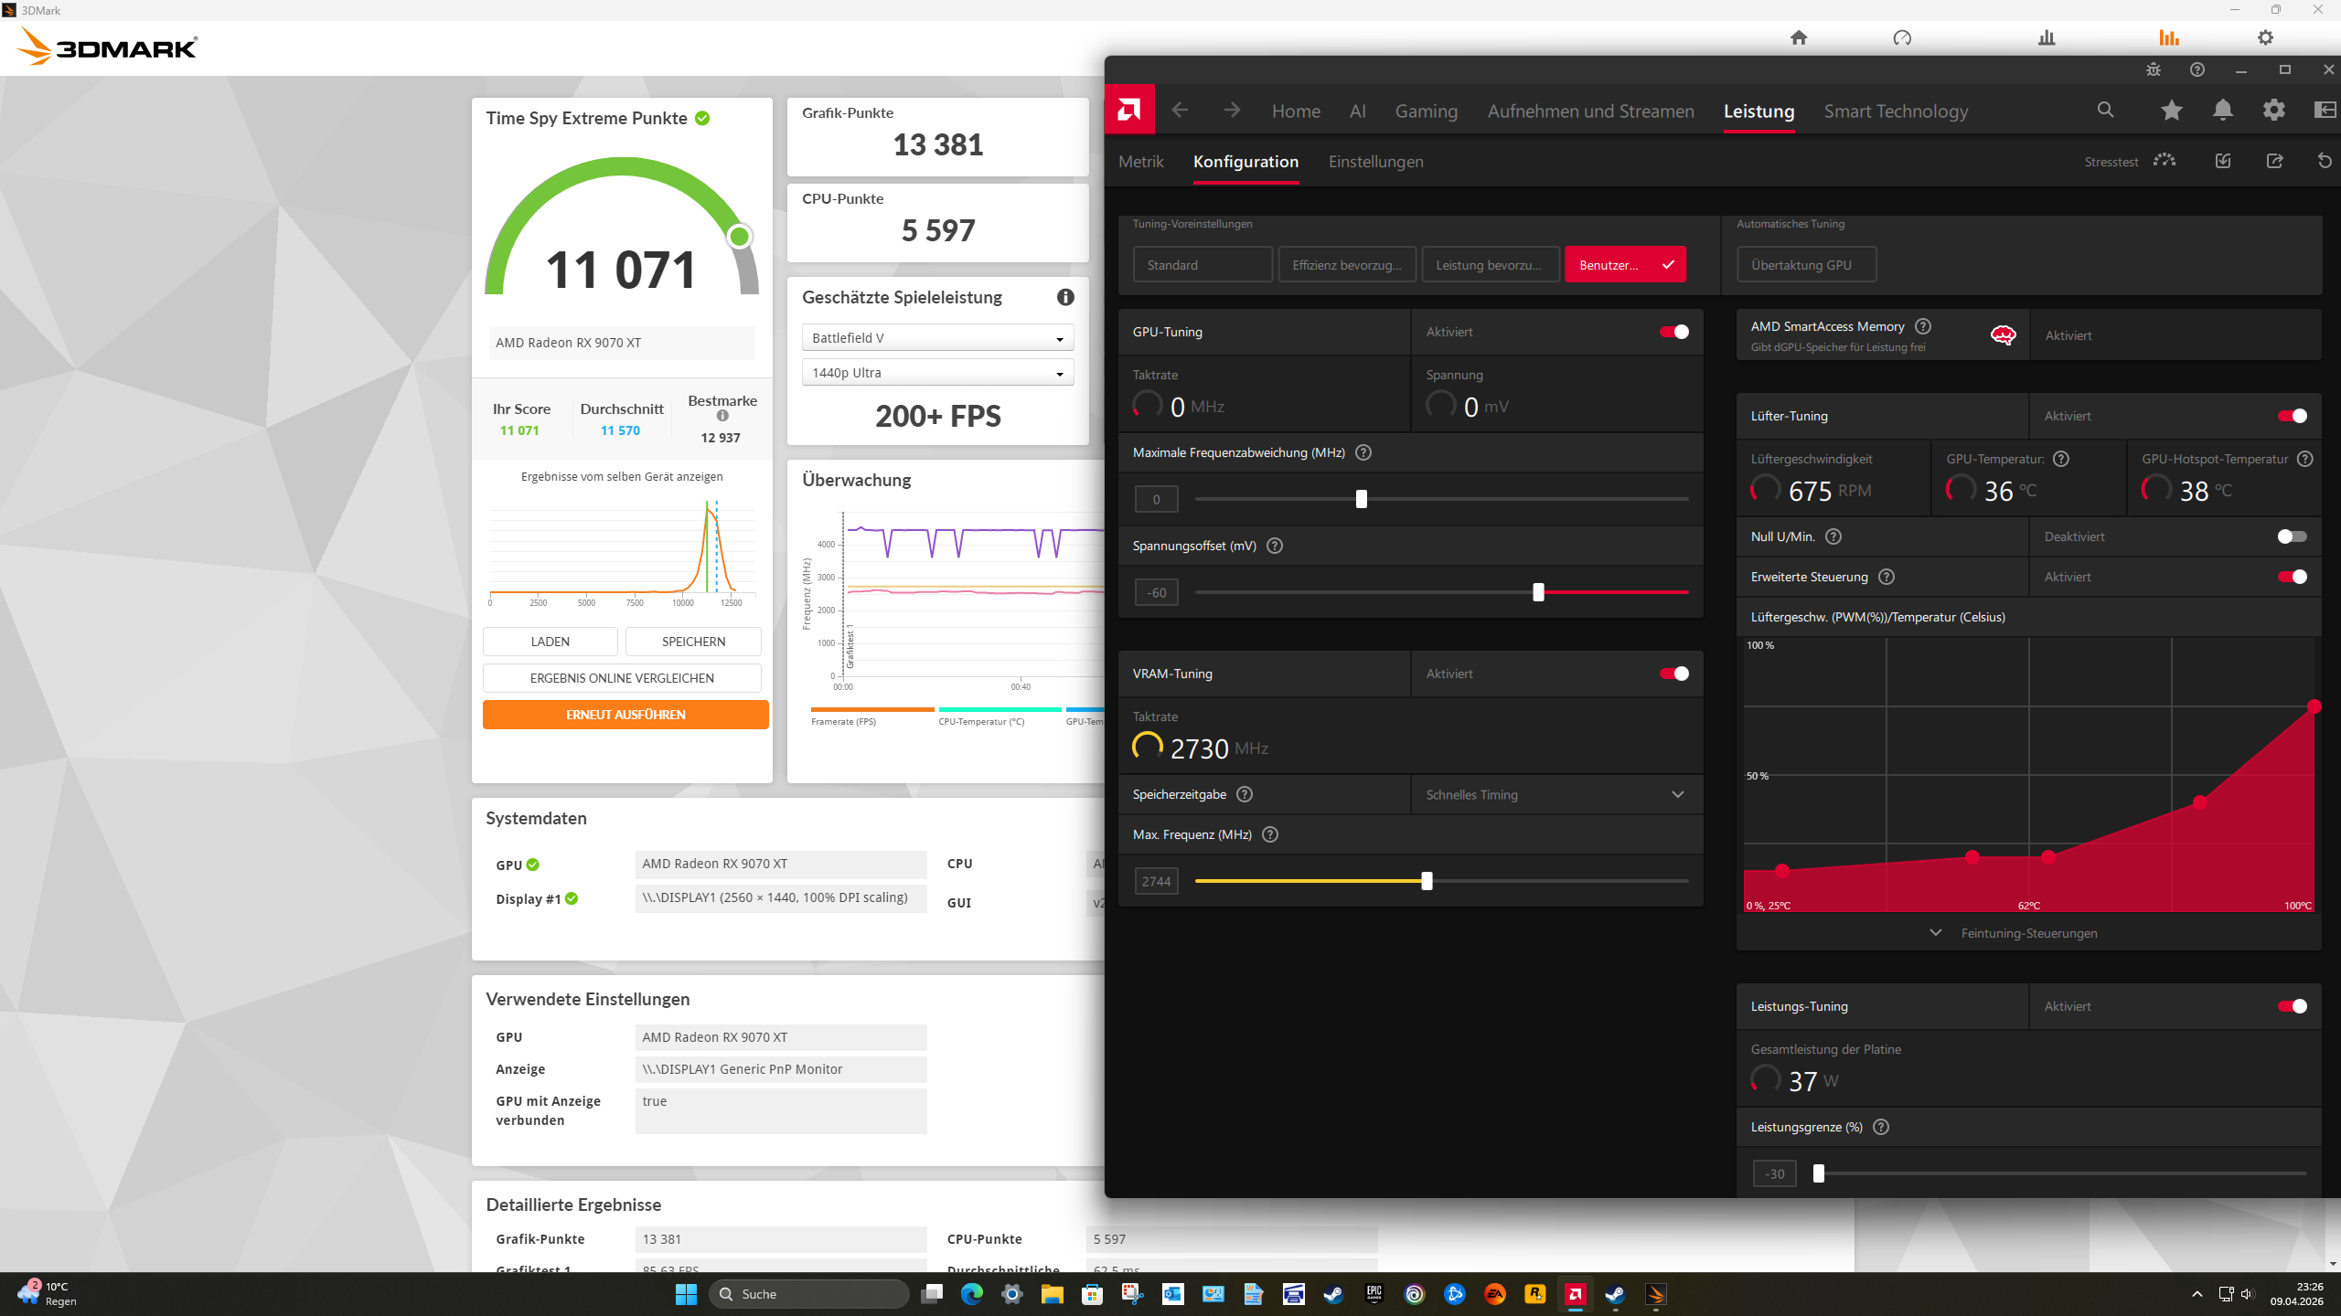Show info for Geschätzte Spieleleistung
Screen dimensions: 2341x1316
coord(1065,297)
